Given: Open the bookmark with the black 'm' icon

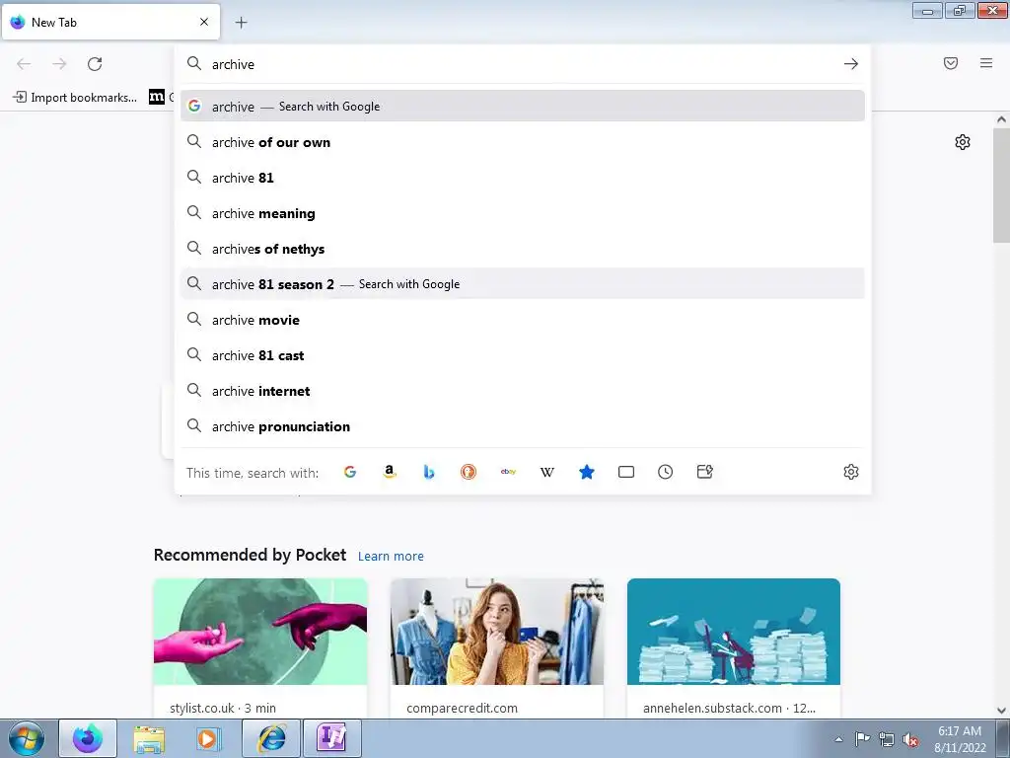Looking at the screenshot, I should tap(157, 97).
